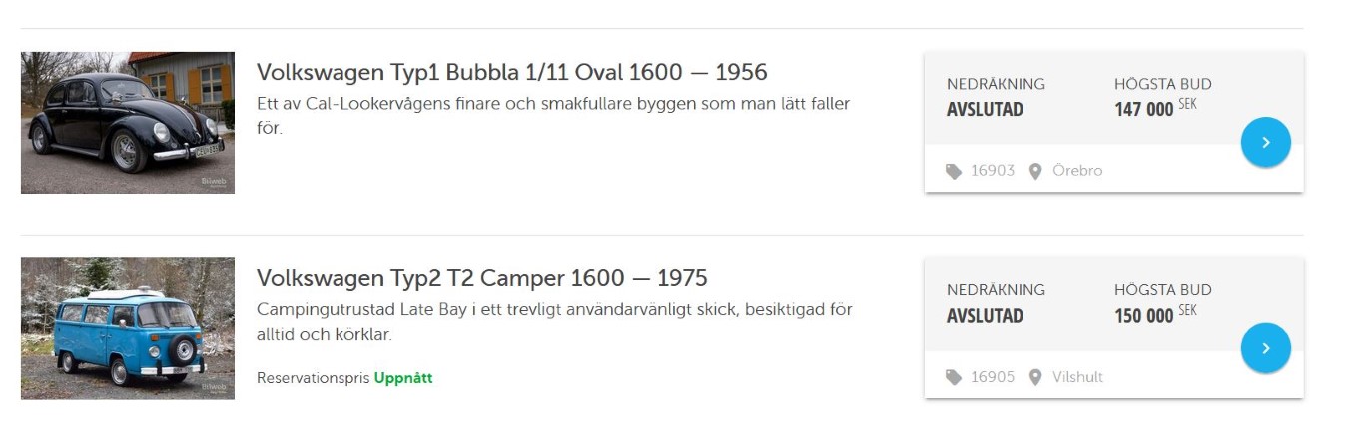This screenshot has height=429, width=1364.
Task: Click the location pin next to Vilshult
Action: pos(1035,377)
